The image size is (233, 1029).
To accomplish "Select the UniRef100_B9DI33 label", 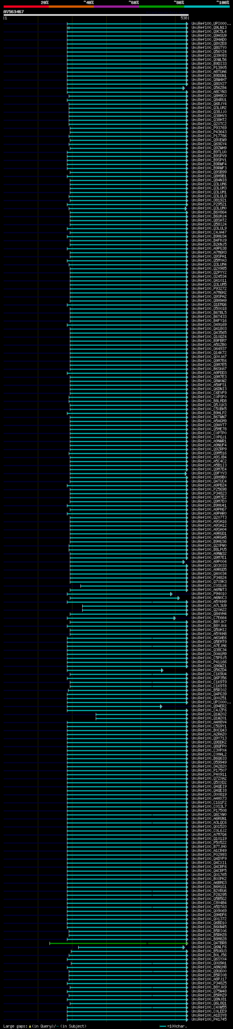I will coord(209,64).
